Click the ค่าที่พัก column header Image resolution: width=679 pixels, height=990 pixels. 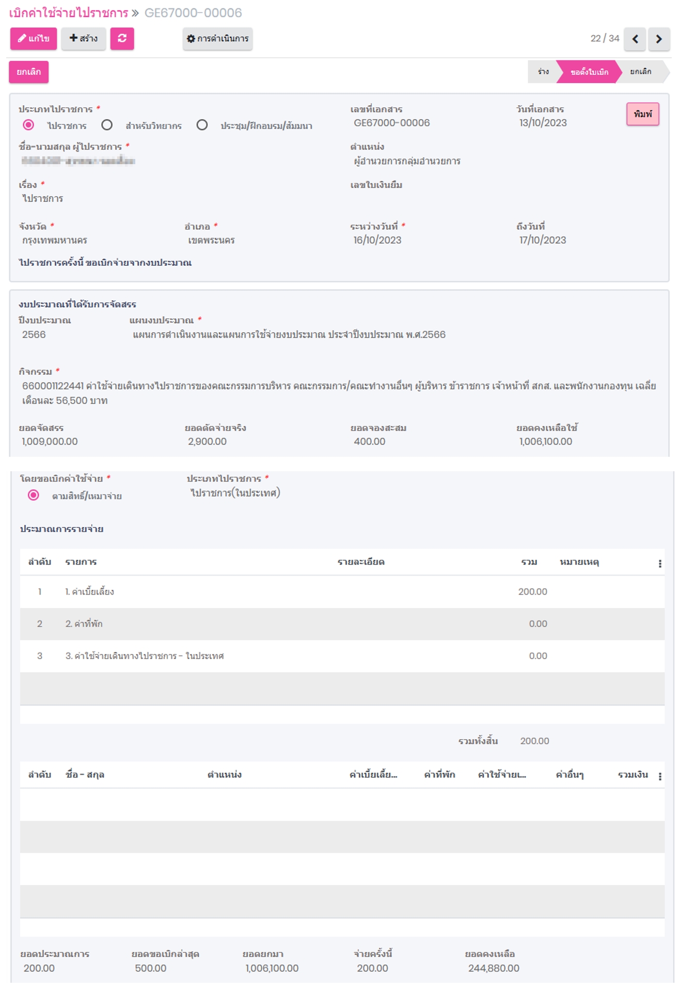click(x=439, y=774)
